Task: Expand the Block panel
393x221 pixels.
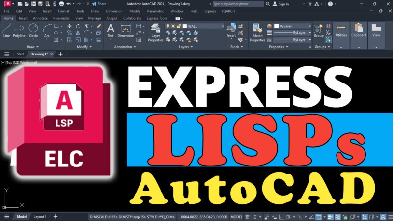Action: tap(237, 47)
